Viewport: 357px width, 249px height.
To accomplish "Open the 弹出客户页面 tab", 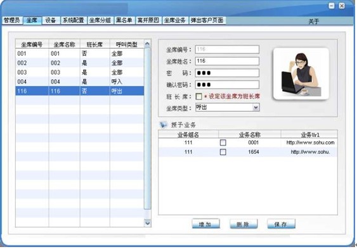I will pyautogui.click(x=207, y=20).
